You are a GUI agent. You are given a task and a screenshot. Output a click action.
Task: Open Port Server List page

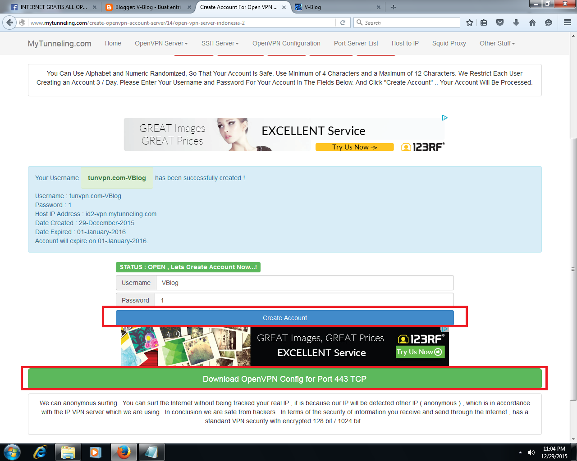point(356,43)
